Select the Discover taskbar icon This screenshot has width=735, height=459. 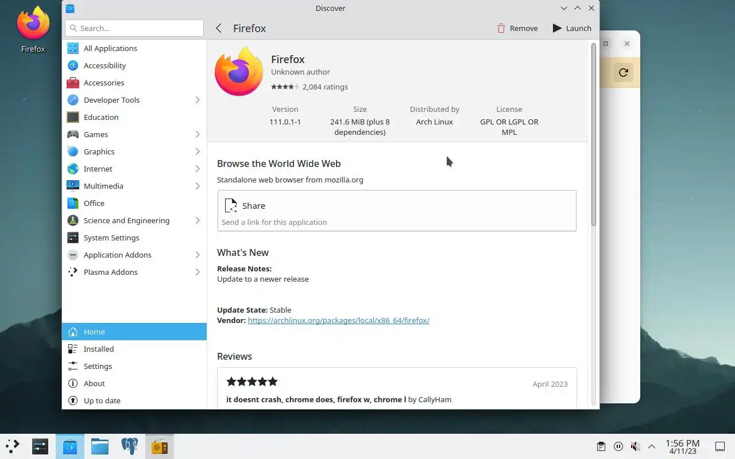point(70,446)
